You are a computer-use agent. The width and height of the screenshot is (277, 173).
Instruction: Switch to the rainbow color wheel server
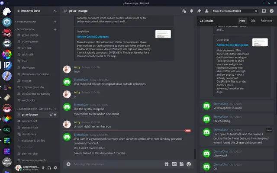7,54
